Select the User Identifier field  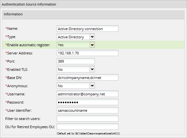pyautogui.click(x=88, y=110)
